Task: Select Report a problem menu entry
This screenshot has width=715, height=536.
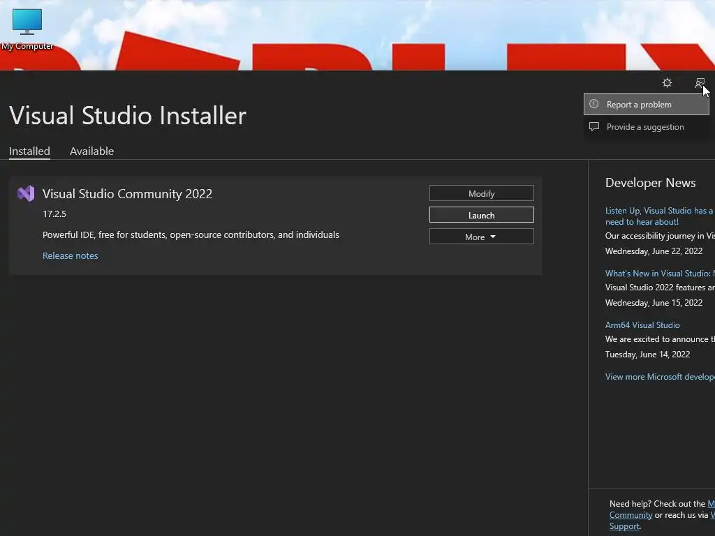Action: 646,105
